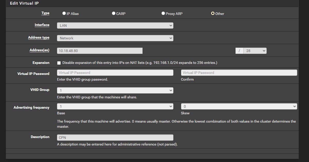Click the Advertising frequency row label
This screenshot has width=309, height=162.
(32, 107)
